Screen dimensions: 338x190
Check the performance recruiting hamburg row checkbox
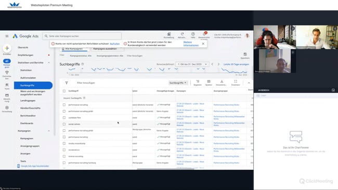tap(64, 163)
